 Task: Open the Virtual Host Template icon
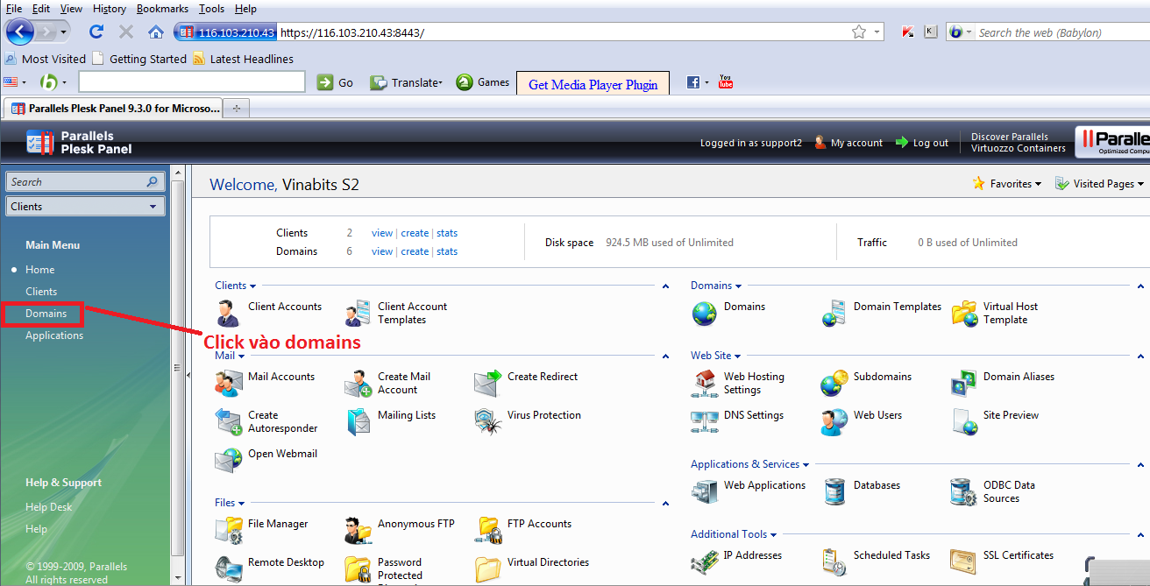(x=963, y=314)
